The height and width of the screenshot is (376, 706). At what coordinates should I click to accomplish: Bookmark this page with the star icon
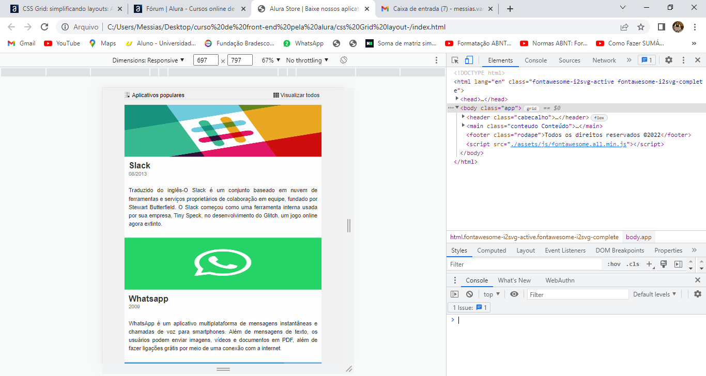[641, 27]
